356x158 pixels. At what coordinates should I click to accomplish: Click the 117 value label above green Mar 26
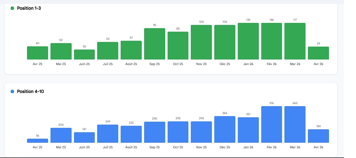[295, 20]
